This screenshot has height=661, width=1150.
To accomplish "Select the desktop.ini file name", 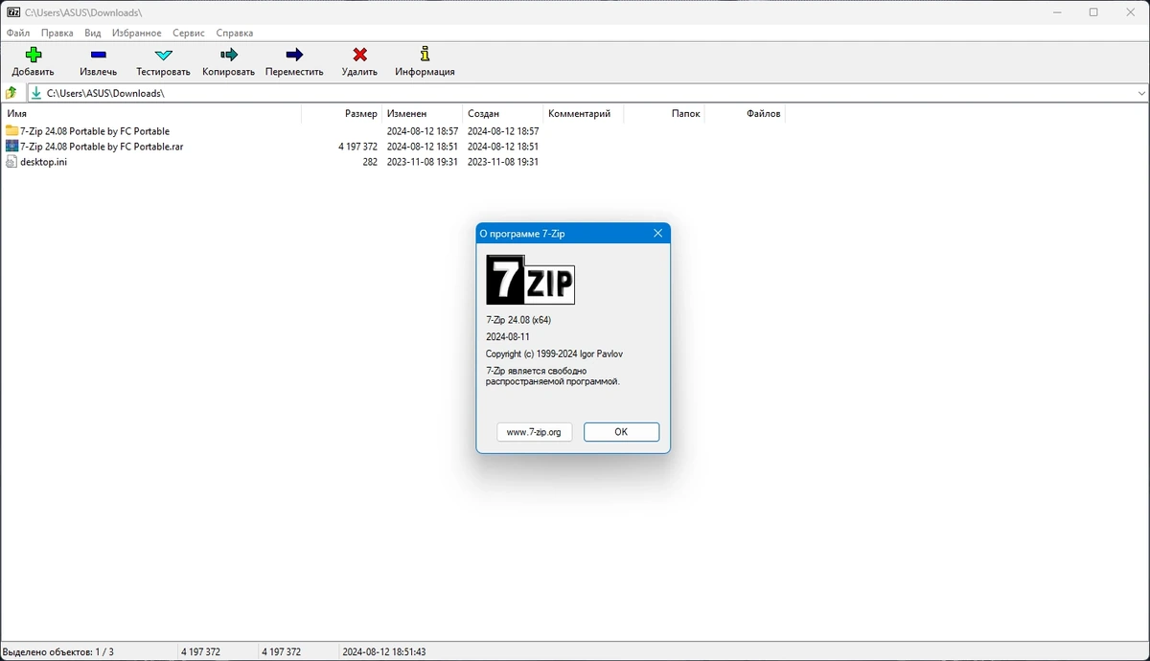I will [43, 162].
